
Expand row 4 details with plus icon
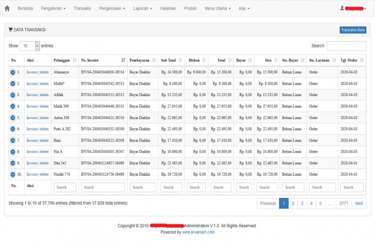coord(13,106)
